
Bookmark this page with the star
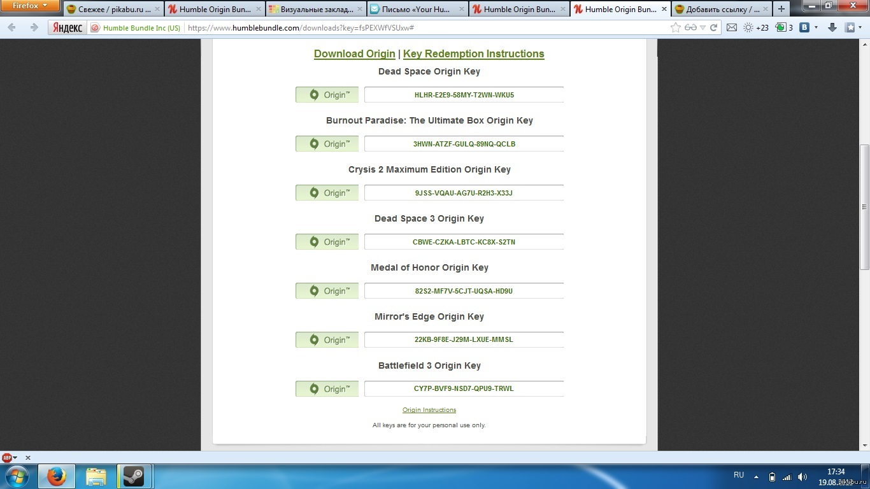(x=676, y=28)
